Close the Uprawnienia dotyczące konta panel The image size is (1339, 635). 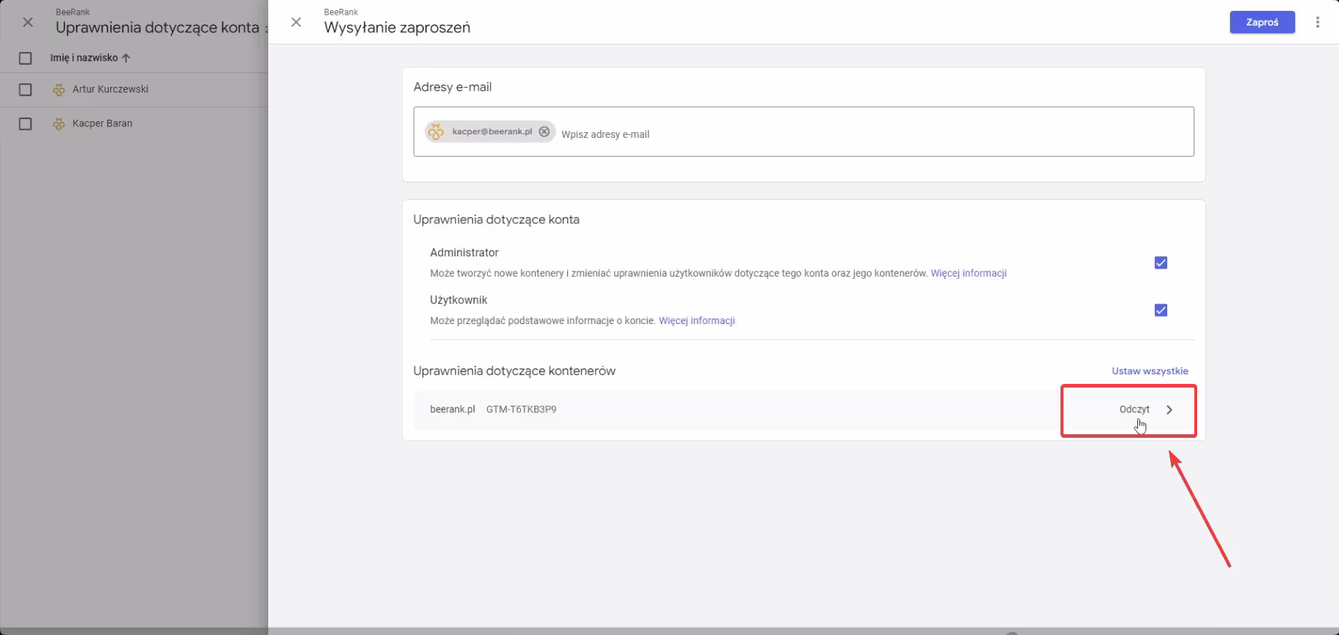pyautogui.click(x=28, y=23)
